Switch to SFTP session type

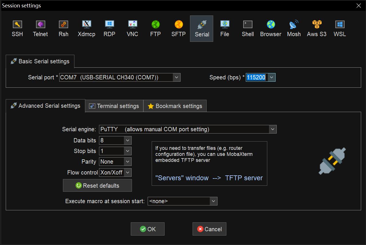(x=179, y=29)
